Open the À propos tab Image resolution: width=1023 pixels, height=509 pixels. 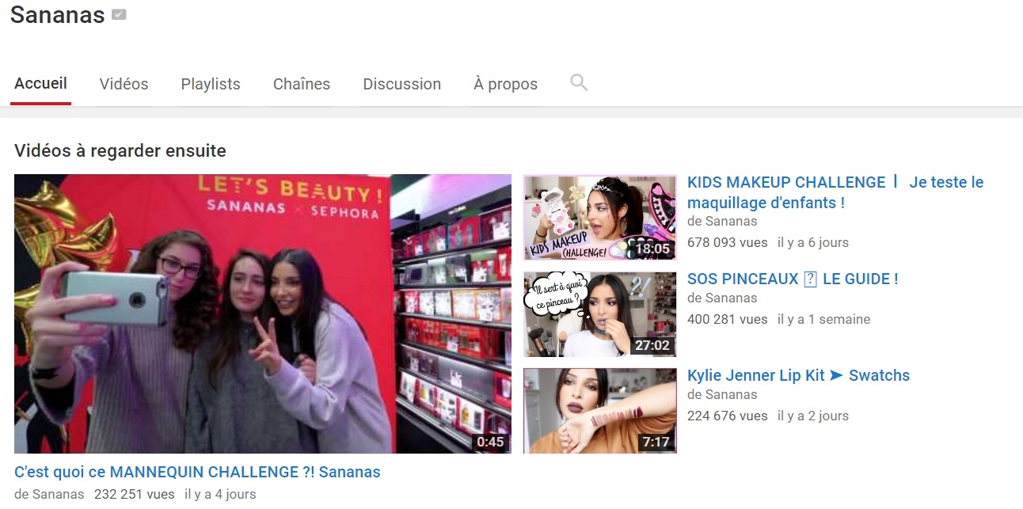(506, 84)
